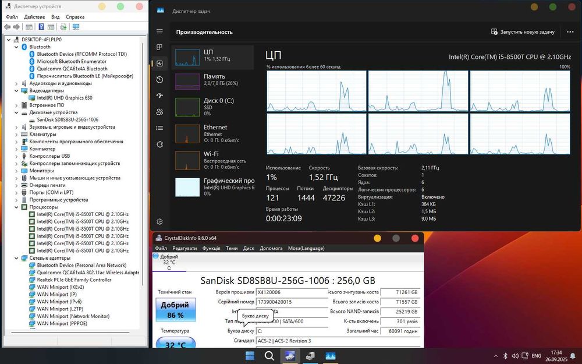Expand the Аудиовходы и аудиовыходы node
Screen dimensions: 582x364
coord(16,83)
